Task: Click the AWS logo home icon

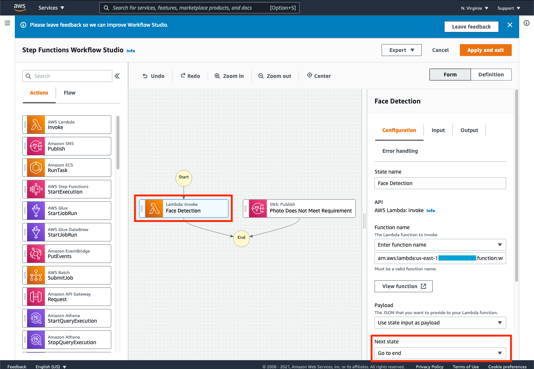Action: tap(20, 7)
